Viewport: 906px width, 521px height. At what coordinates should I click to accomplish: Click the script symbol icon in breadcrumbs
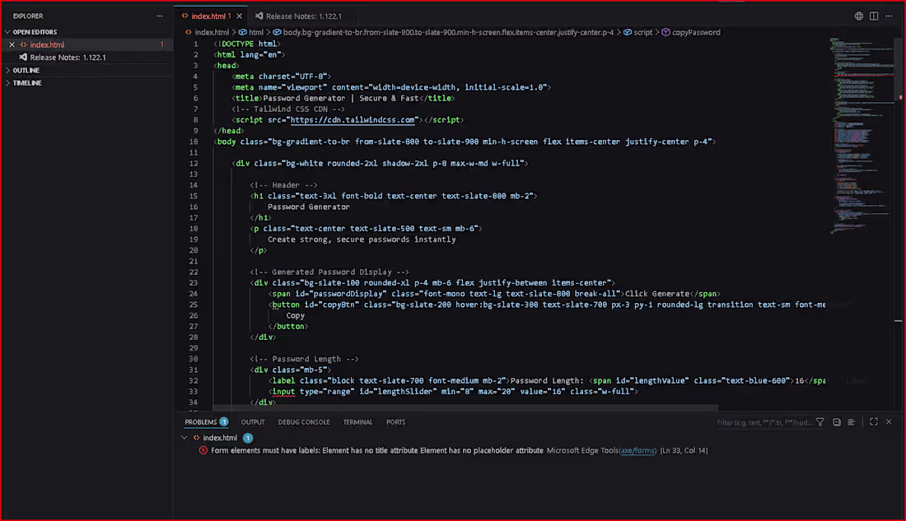(627, 32)
